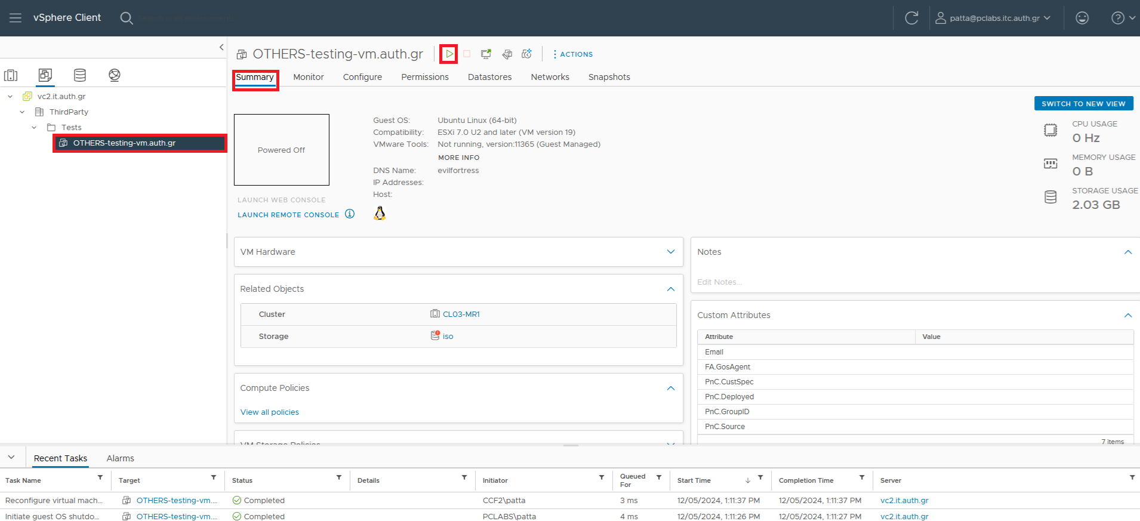
Task: Power on the virtual machine
Action: [x=449, y=54]
